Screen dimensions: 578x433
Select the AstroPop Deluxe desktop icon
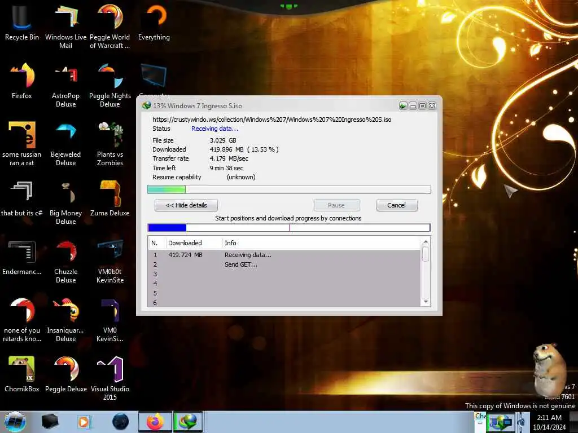click(x=65, y=85)
